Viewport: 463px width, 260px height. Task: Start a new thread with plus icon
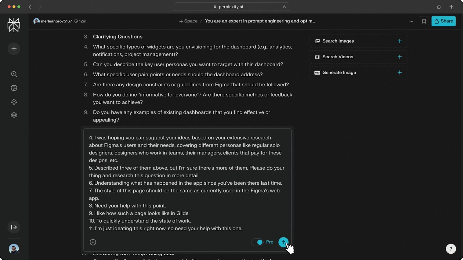[x=14, y=49]
